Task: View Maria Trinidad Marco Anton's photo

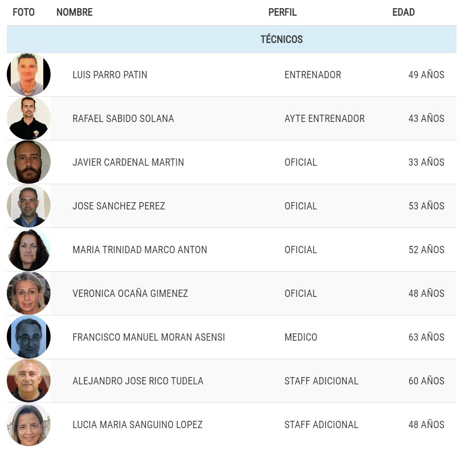Action: pyautogui.click(x=29, y=250)
